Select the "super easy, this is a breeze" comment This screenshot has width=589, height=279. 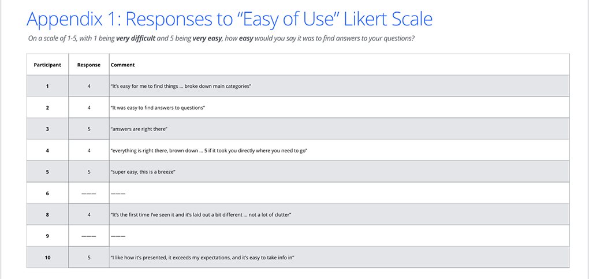point(143,172)
